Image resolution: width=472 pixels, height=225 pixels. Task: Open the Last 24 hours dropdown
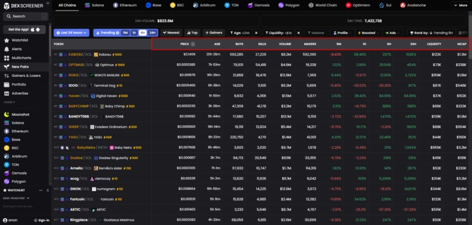[71, 33]
